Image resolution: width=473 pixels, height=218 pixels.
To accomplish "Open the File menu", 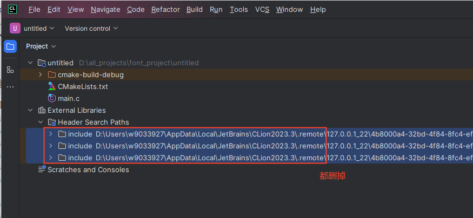I will tap(35, 10).
